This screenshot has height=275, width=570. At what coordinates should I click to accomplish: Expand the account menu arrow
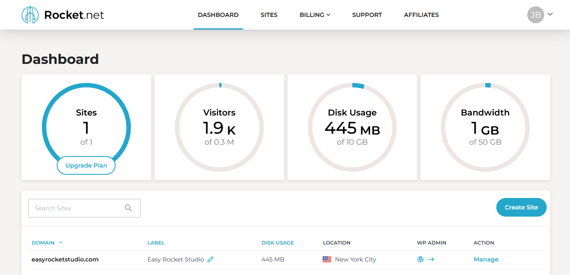pyautogui.click(x=550, y=14)
